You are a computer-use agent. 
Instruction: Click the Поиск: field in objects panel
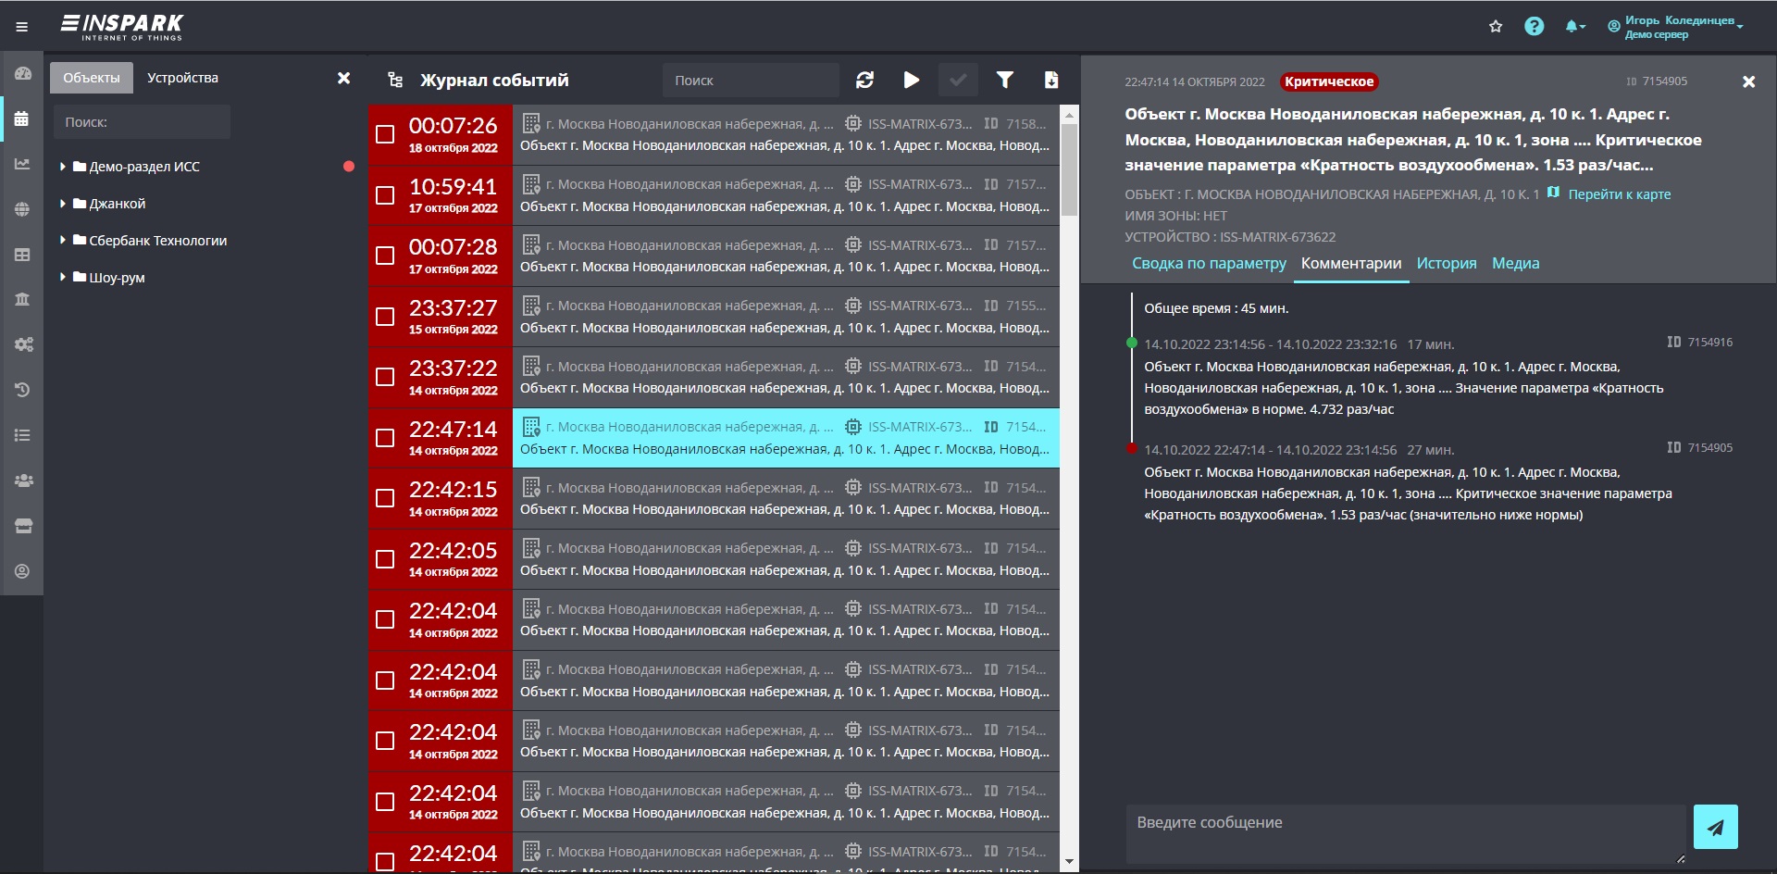[x=142, y=122]
